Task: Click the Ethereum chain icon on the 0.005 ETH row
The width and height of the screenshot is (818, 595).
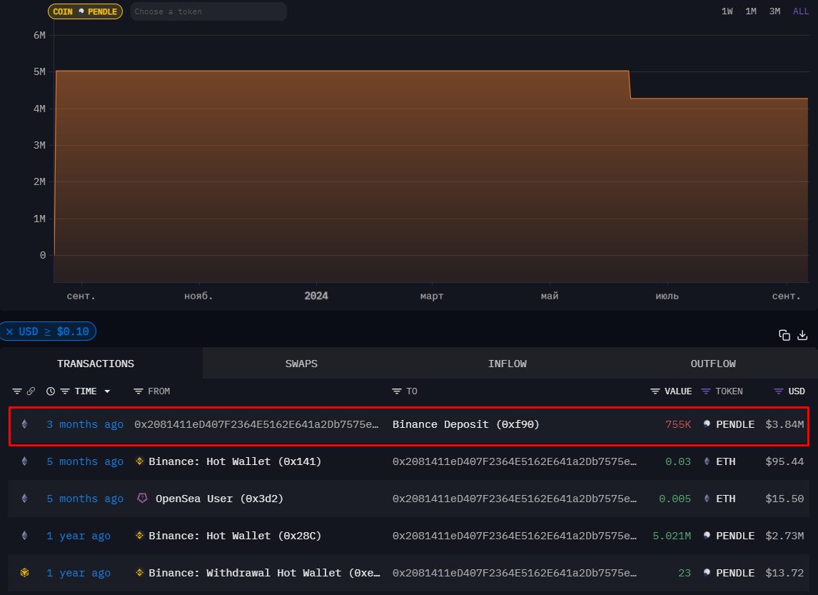Action: pyautogui.click(x=24, y=498)
